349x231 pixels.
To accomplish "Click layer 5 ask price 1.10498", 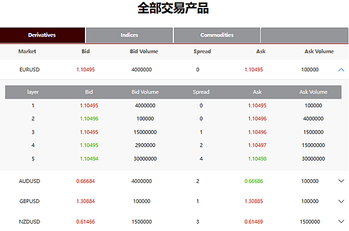I will tap(257, 158).
